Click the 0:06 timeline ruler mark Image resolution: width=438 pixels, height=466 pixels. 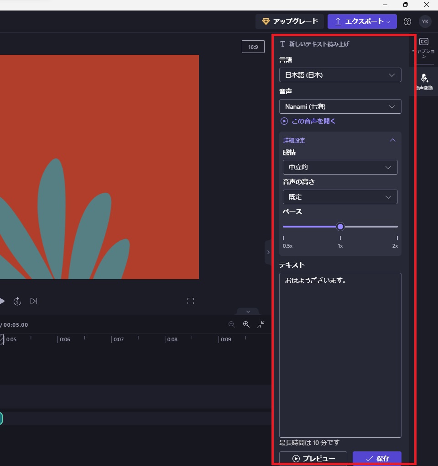(x=65, y=339)
